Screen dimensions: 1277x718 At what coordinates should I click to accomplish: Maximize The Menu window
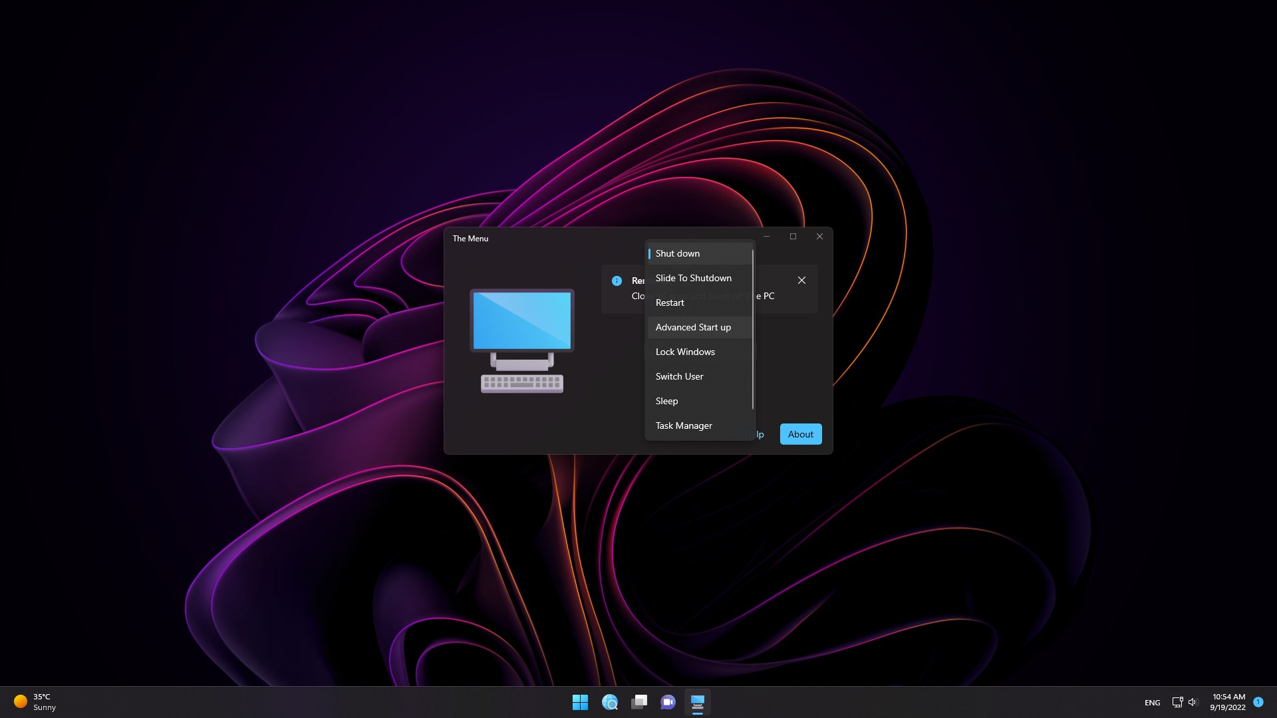[793, 237]
